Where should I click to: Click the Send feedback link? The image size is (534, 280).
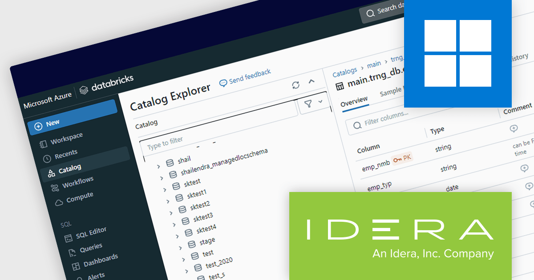point(250,76)
